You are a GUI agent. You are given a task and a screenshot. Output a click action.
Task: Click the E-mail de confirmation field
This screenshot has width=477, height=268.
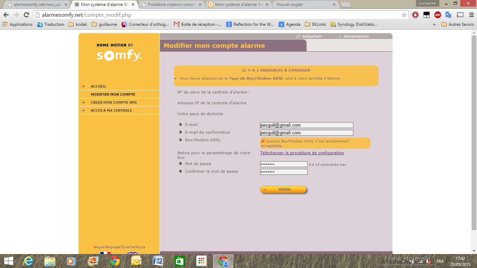click(307, 133)
